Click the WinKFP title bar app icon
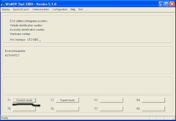This screenshot has width=176, height=121. click(3, 4)
